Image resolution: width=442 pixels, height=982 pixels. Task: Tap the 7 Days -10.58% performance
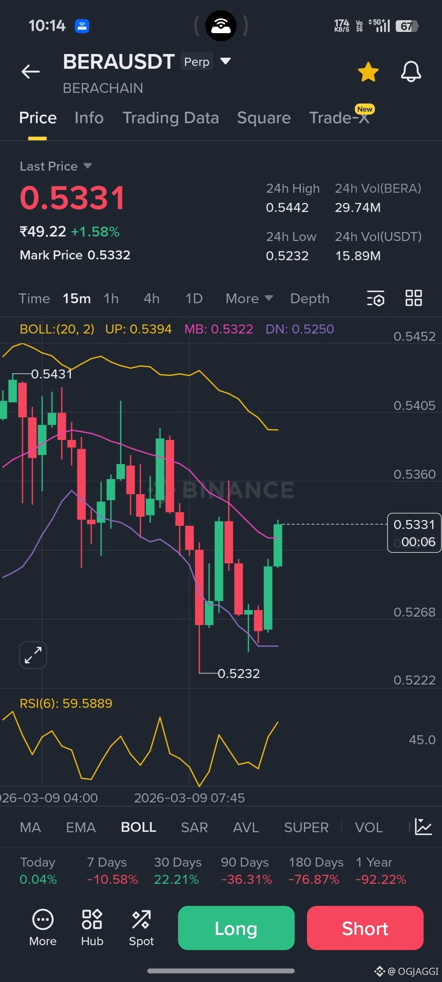[112, 871]
